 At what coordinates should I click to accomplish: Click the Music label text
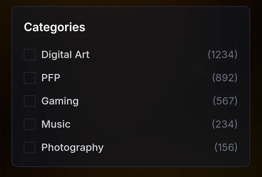(x=56, y=124)
